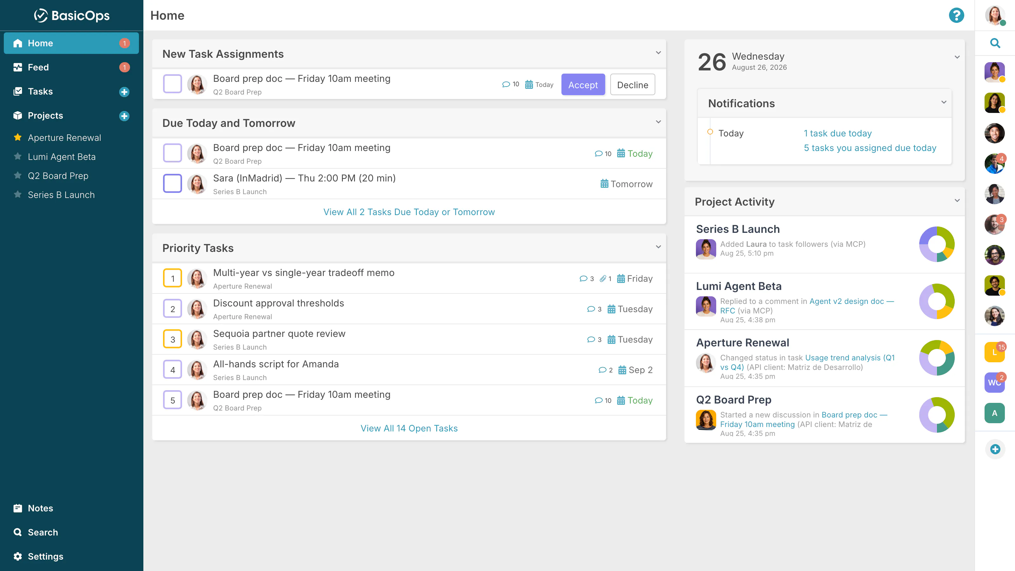1015x571 pixels.
Task: Star the Q2 Board Prep project
Action: pyautogui.click(x=18, y=175)
